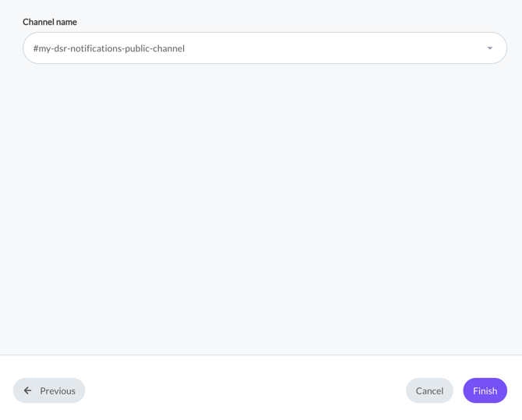Go back with the Previous button
Viewport: 522px width, 420px height.
(49, 390)
